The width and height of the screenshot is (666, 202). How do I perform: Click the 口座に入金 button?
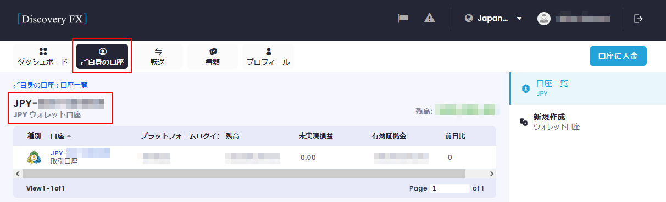pyautogui.click(x=618, y=56)
